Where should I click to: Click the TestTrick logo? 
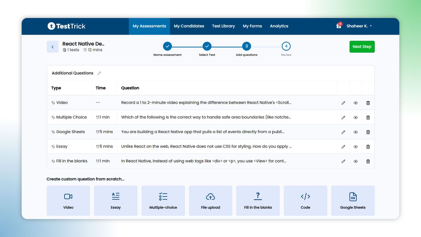[66, 26]
